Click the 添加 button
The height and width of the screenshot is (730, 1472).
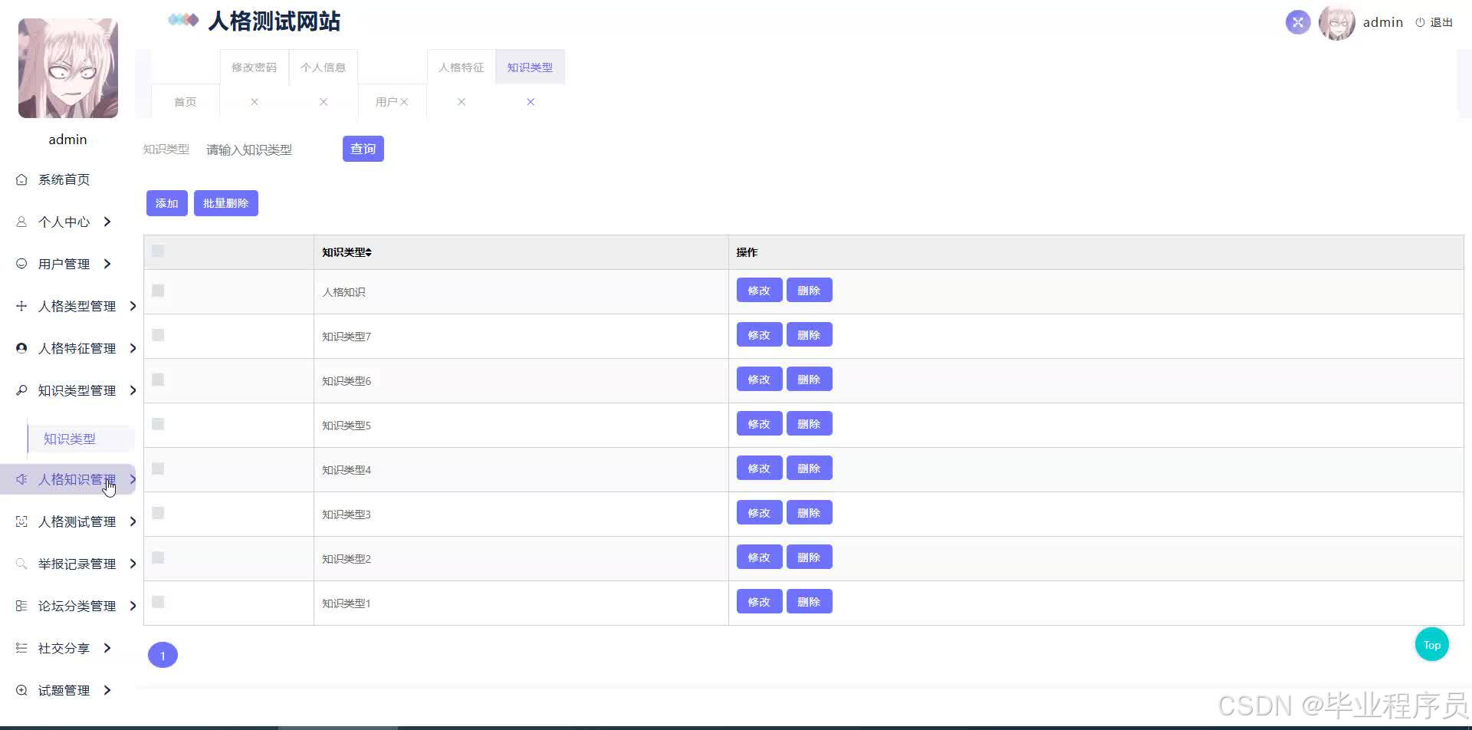167,203
